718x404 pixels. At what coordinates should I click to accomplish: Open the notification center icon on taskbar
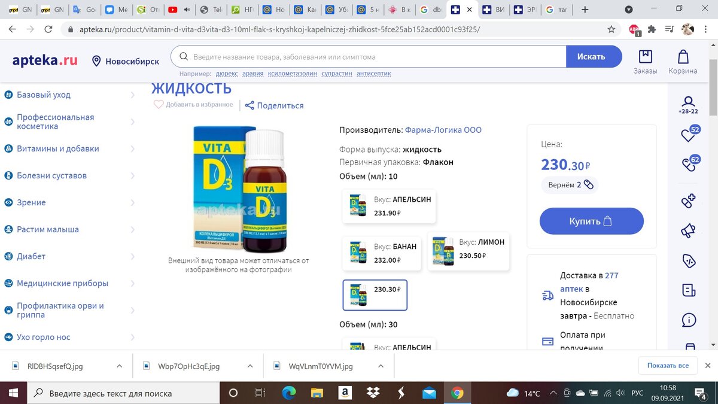[x=700, y=393]
